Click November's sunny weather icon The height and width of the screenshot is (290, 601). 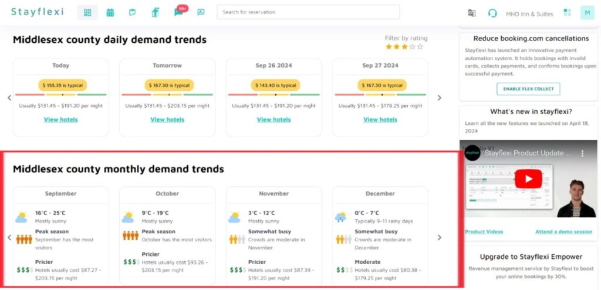(234, 217)
